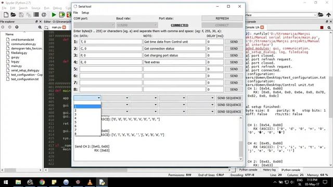
Task: Switch to the History log tab
Action: point(269,170)
